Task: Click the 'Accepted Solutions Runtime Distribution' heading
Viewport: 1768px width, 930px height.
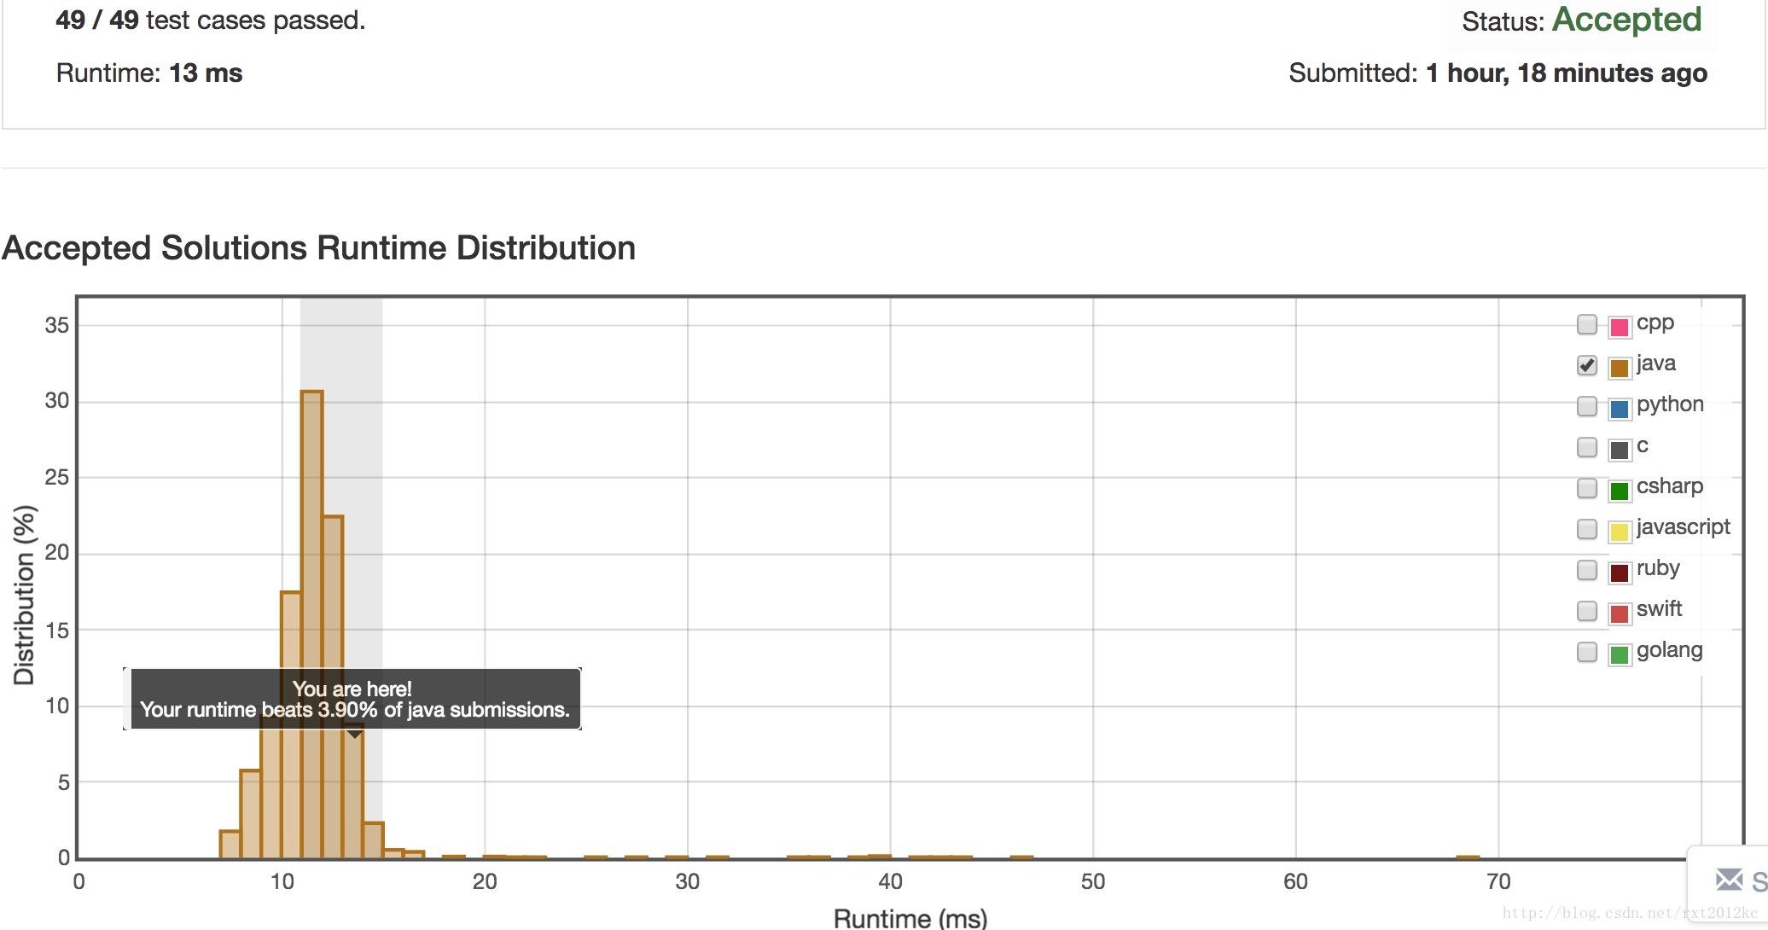Action: tap(319, 248)
